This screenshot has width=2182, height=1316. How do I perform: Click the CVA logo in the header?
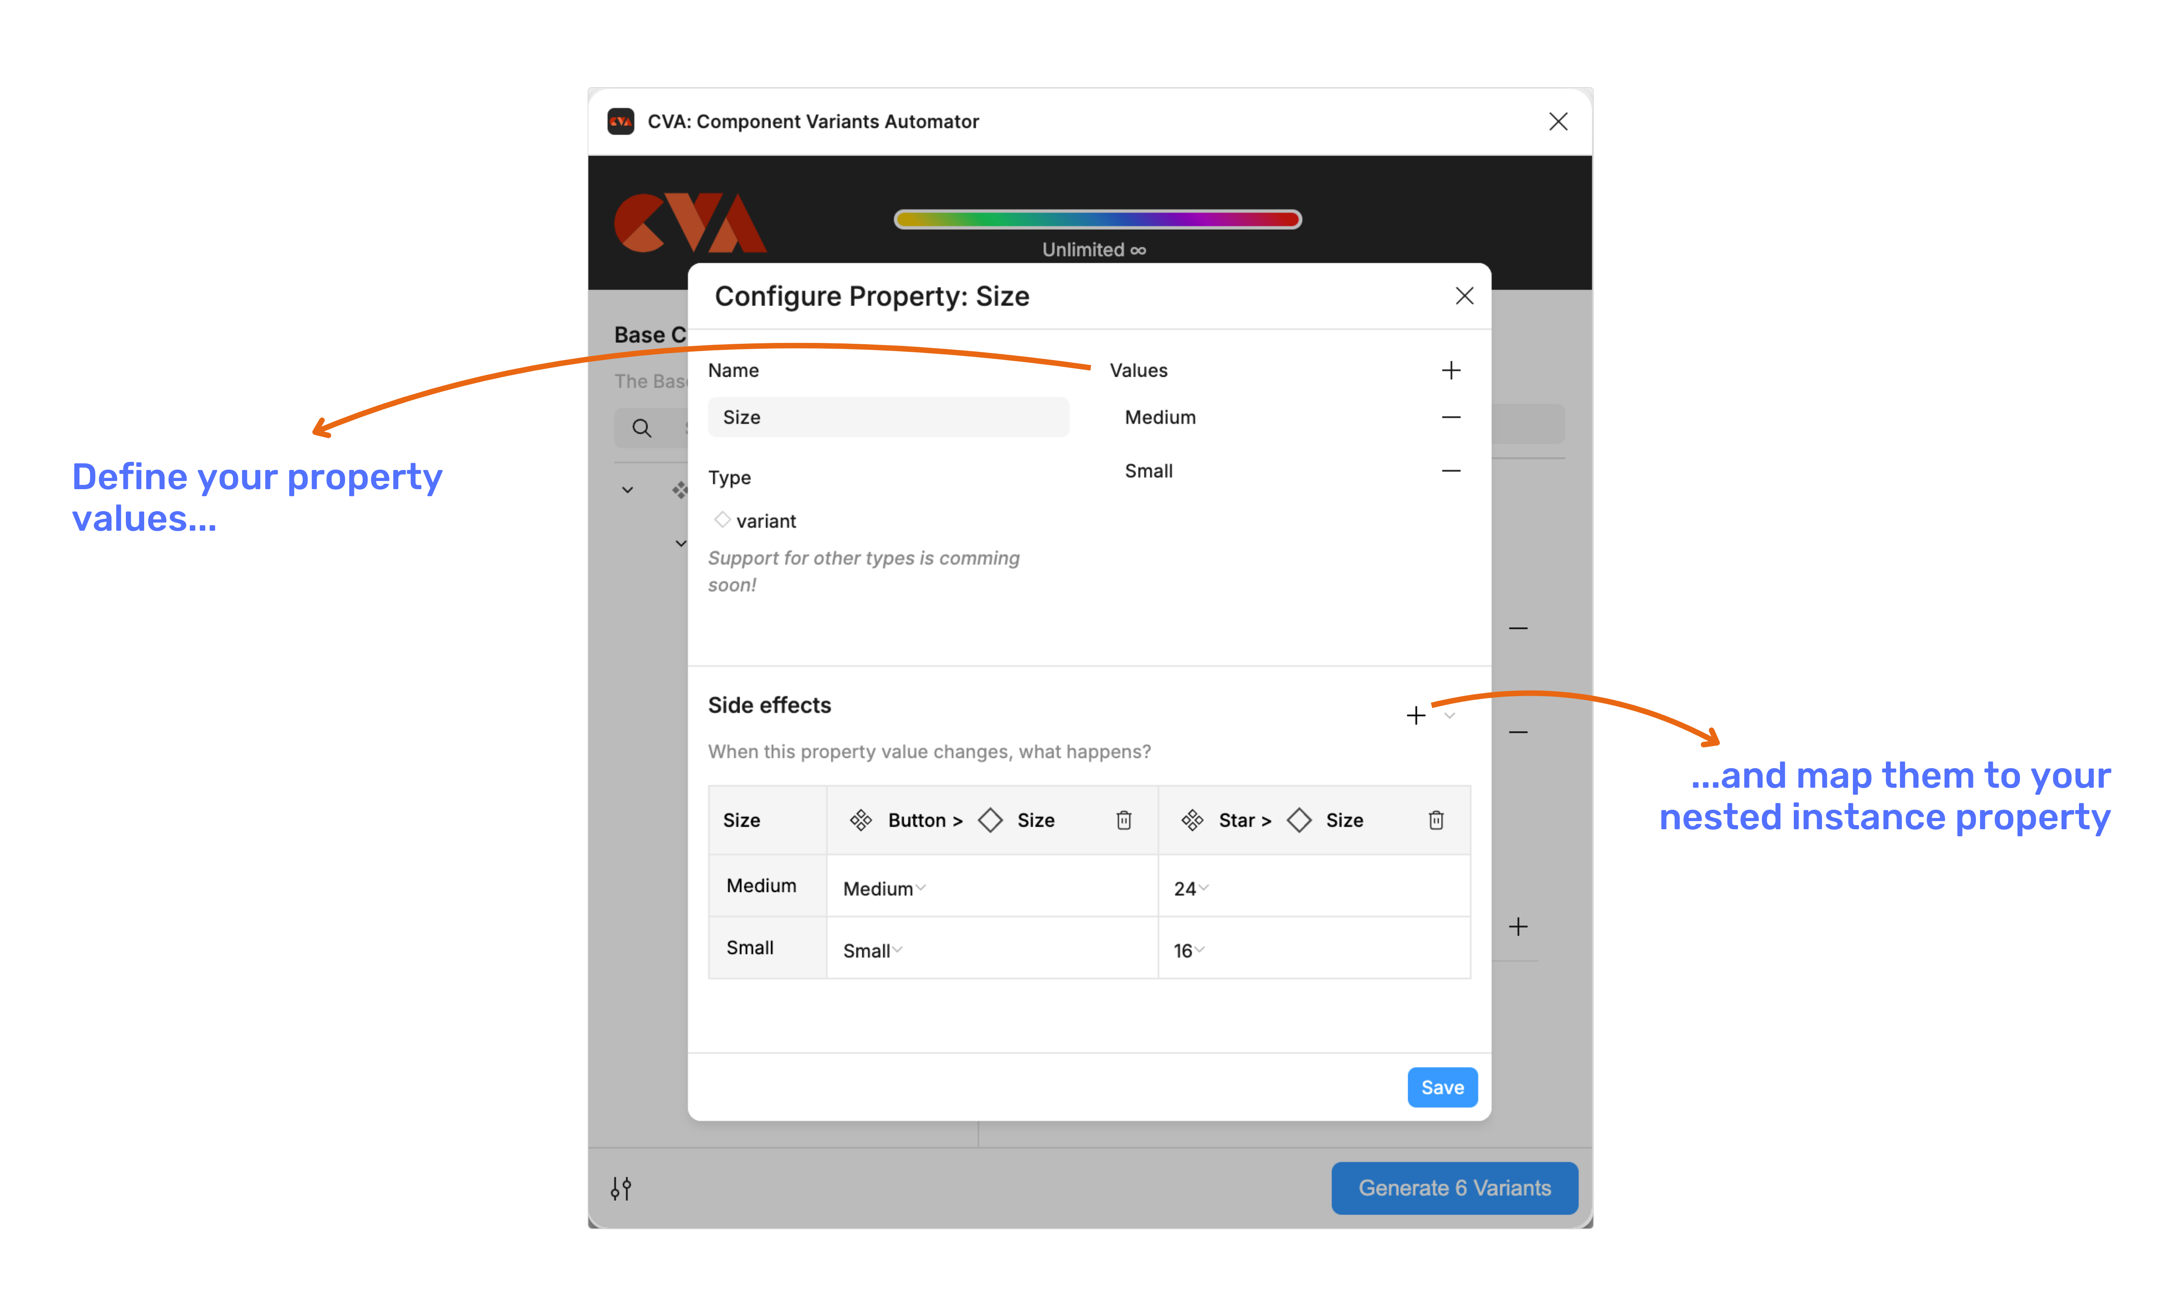tap(690, 222)
